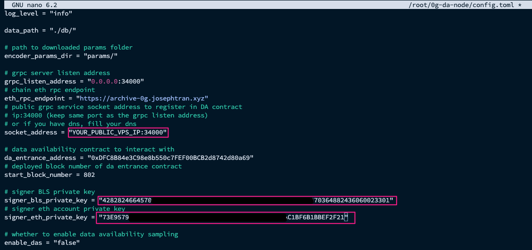The height and width of the screenshot is (250, 532).
Task: Click the "# deployed block number" comment line
Action: [93, 166]
